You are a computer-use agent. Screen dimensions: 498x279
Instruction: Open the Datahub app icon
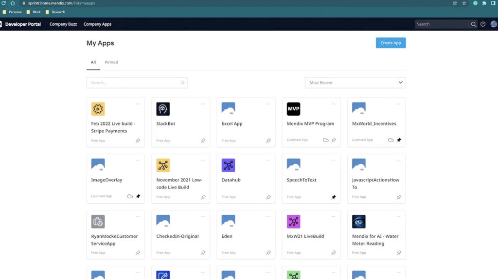tap(228, 165)
